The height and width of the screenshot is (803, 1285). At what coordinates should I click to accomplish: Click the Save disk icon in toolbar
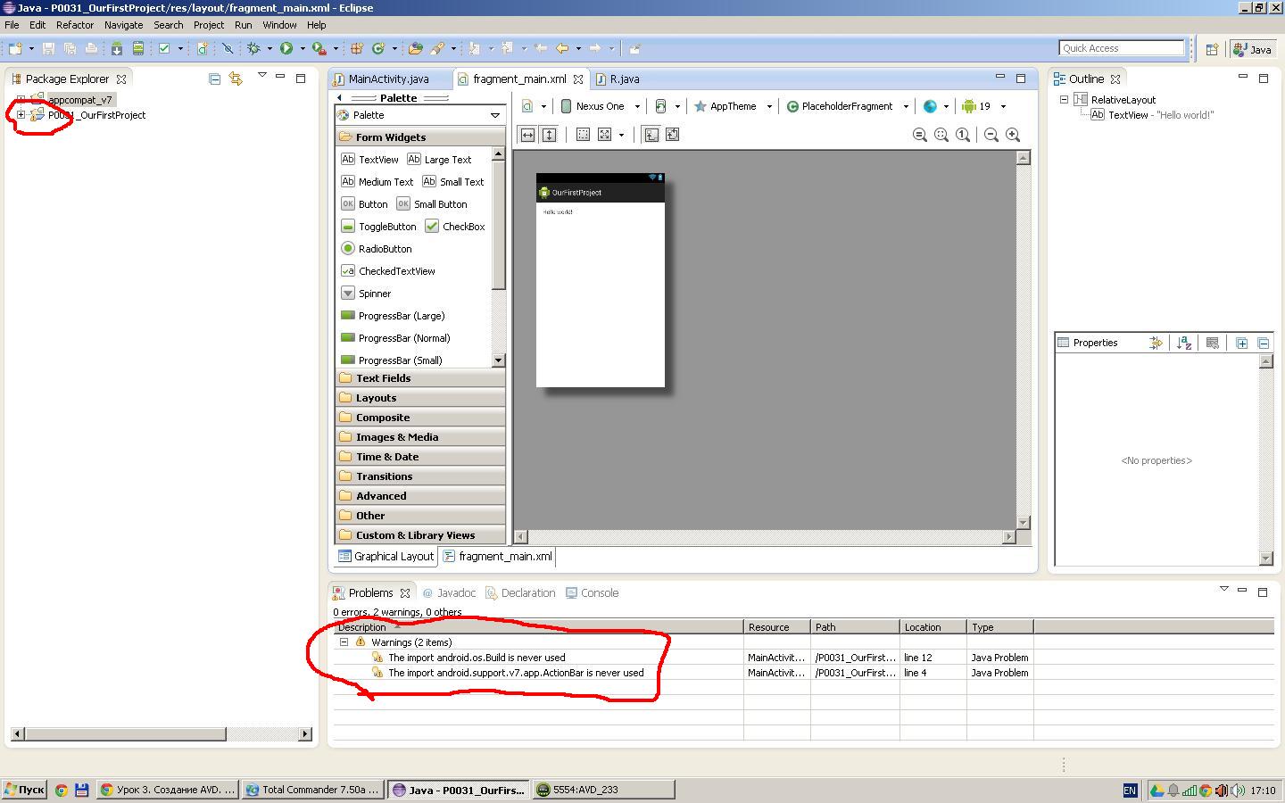coord(48,48)
